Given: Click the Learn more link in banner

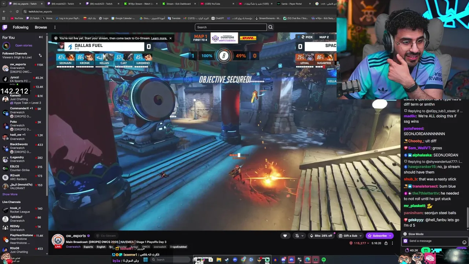Looking at the screenshot, I should point(159,38).
